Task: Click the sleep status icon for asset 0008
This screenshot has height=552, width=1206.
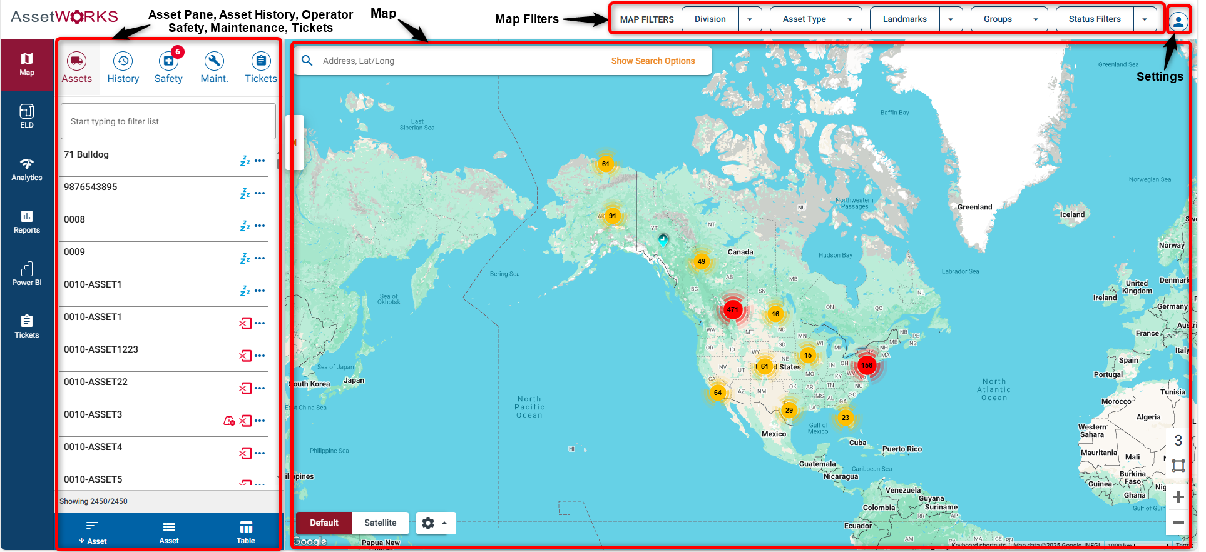Action: coord(245,226)
